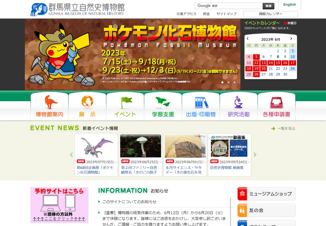Click the ミュージアムショップ red building icon
Viewport: 326px width, 226px height.
coord(242,194)
